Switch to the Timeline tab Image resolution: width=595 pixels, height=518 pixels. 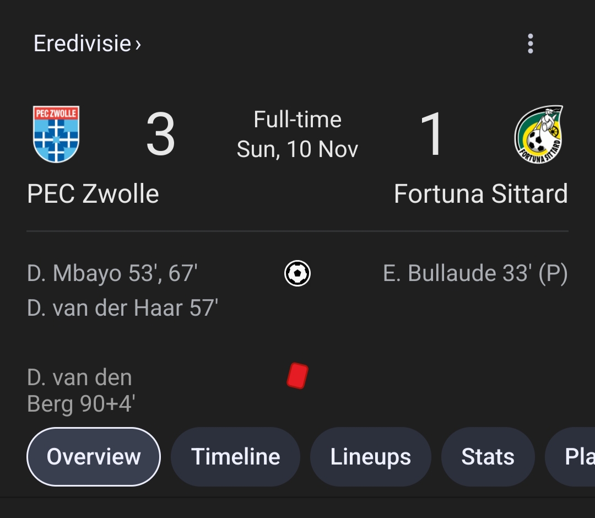[236, 456]
